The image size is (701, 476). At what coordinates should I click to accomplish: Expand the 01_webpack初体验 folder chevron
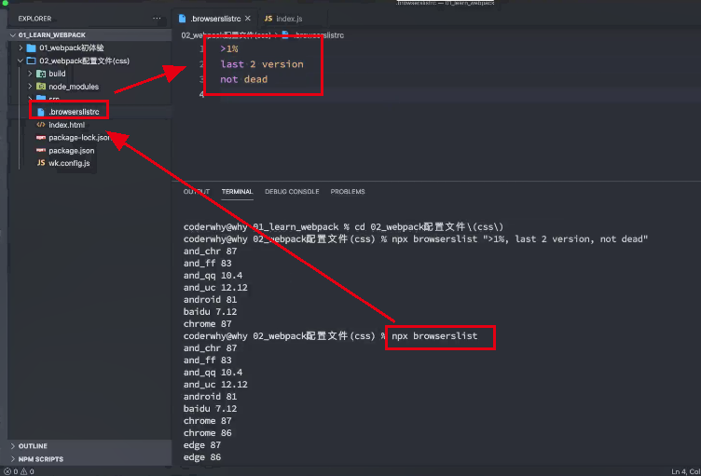pos(21,48)
